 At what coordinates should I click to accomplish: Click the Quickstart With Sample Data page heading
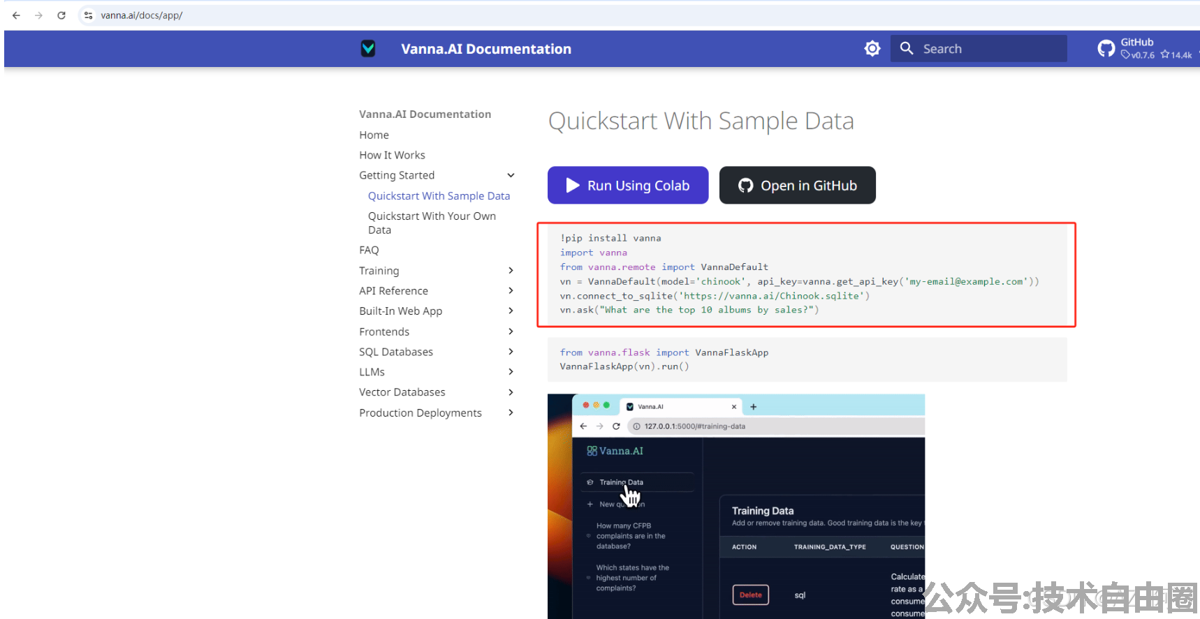701,121
